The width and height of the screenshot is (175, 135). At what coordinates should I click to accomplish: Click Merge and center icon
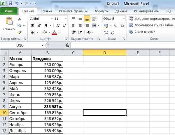[x=94, y=26]
